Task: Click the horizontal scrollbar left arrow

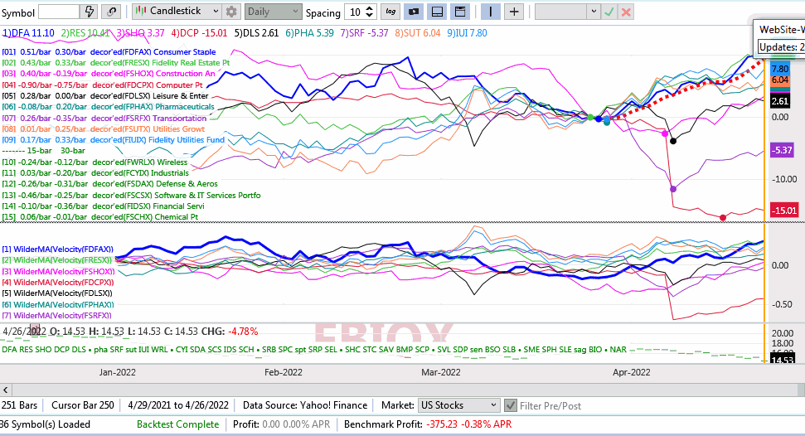Action: [6, 390]
